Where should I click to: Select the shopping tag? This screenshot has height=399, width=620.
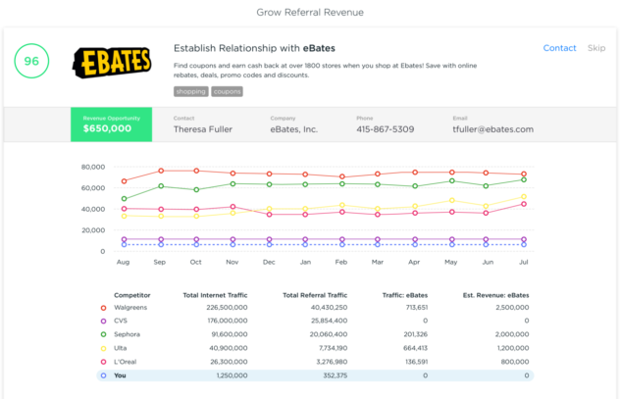(191, 91)
